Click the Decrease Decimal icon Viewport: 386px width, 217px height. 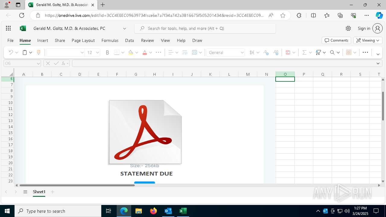click(x=276, y=52)
